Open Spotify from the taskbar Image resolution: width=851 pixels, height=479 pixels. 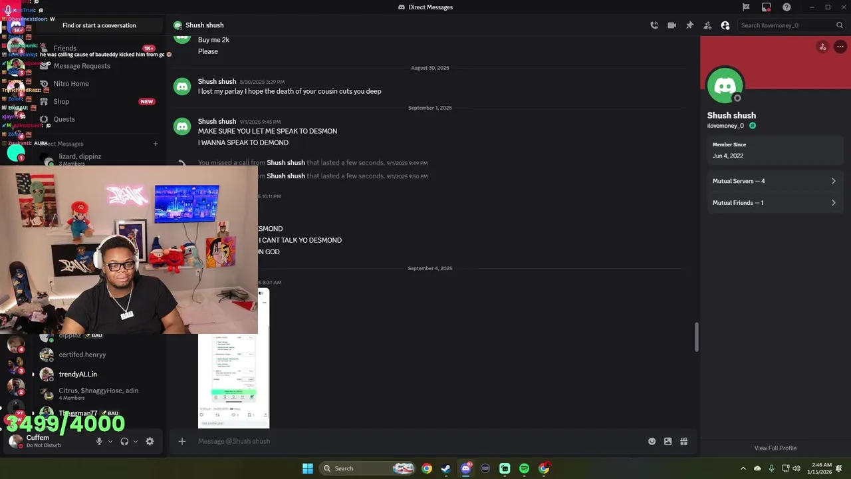coord(524,468)
